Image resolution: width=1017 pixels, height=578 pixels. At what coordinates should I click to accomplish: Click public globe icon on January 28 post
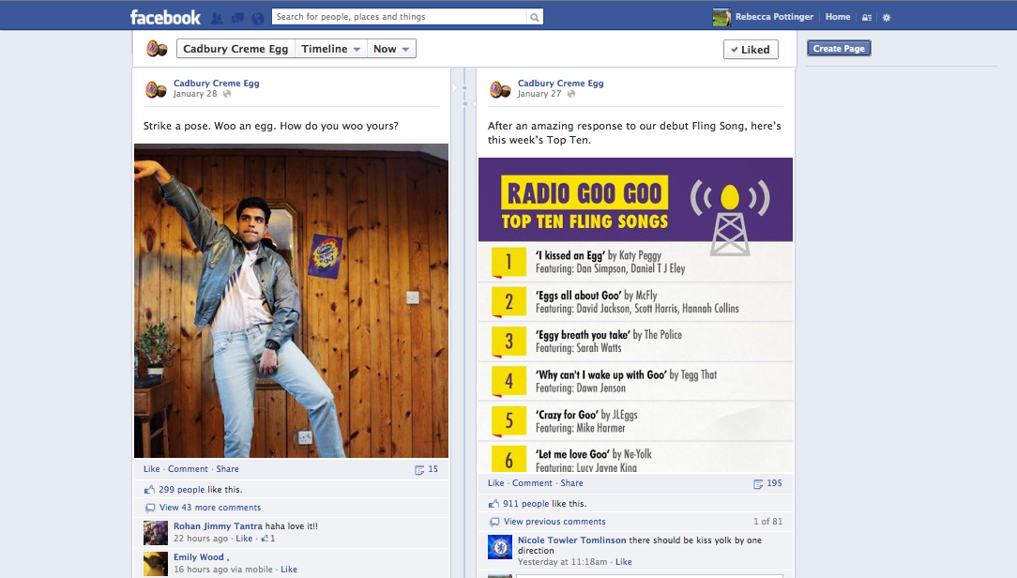pyautogui.click(x=227, y=94)
